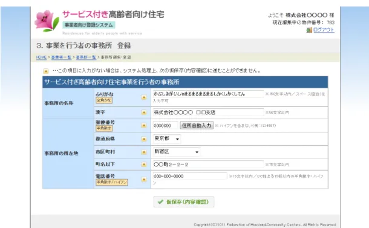Focus the ふりがな input field

208,94
